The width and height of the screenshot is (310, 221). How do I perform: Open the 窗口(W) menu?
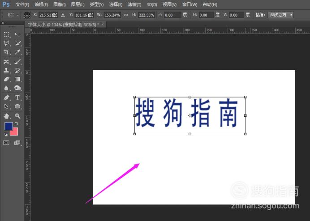(189, 4)
